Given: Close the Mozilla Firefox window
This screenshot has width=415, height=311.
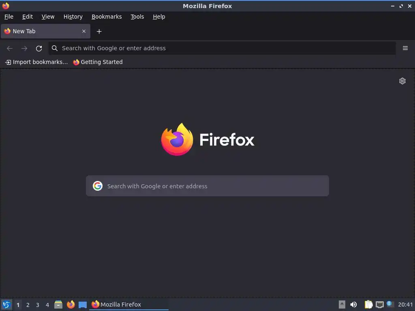Looking at the screenshot, I should 410,6.
